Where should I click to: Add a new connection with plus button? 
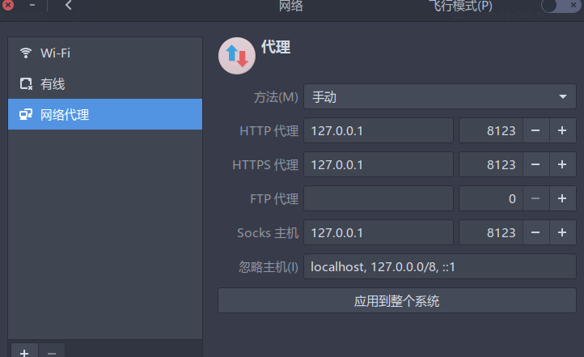[24, 351]
